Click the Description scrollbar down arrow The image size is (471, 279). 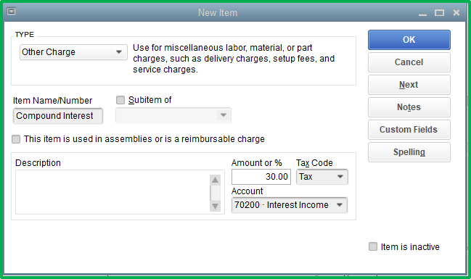tap(215, 206)
